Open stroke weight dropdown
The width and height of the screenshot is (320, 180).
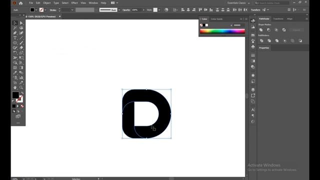(72, 10)
